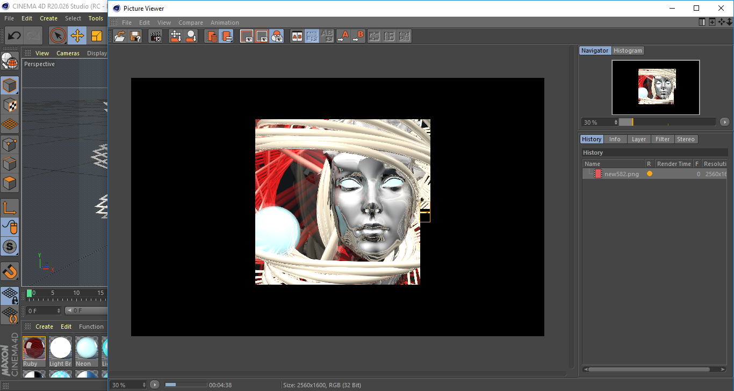Click Undo in Cinema 4D window
734x391 pixels.
click(x=14, y=36)
